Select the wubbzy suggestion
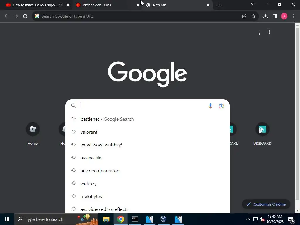300x225 pixels. 147,183
